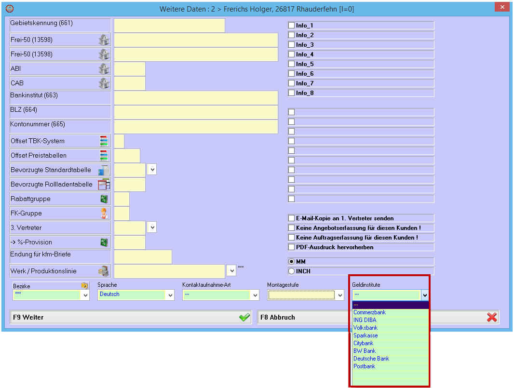Select the '---' empty list entry
514x388 pixels.
point(390,305)
